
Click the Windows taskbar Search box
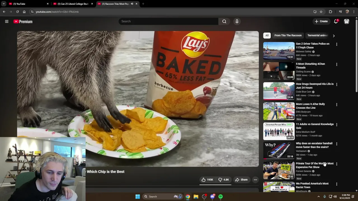163,197
